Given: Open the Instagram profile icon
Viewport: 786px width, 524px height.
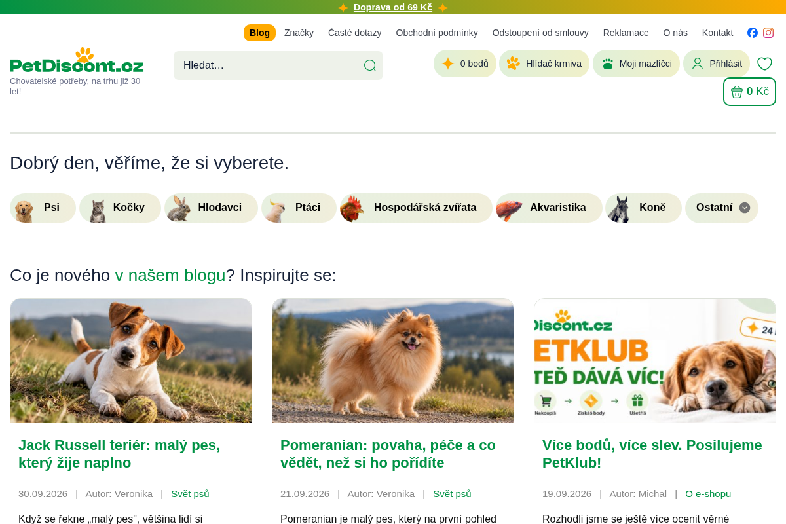Looking at the screenshot, I should [768, 33].
